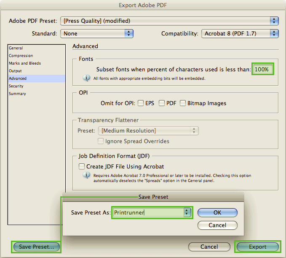Open the Marks and Bleeds panel

[25, 63]
